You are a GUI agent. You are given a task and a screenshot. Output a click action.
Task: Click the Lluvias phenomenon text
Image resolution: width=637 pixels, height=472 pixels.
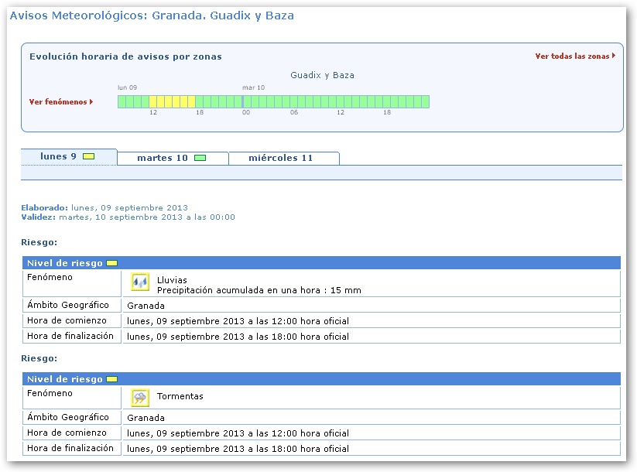click(172, 280)
